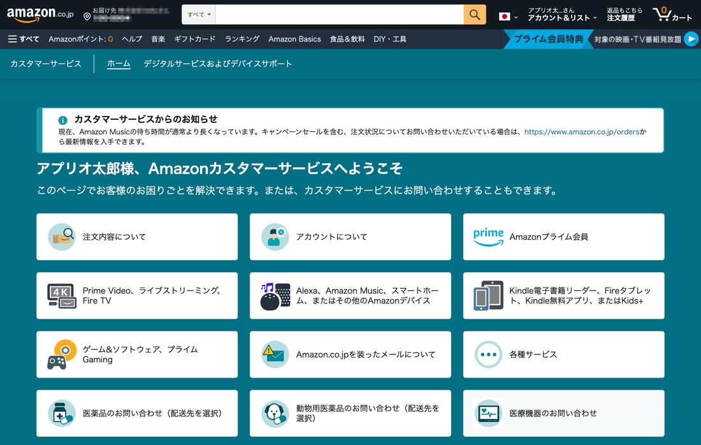Switch to the ホーム tab

[119, 64]
